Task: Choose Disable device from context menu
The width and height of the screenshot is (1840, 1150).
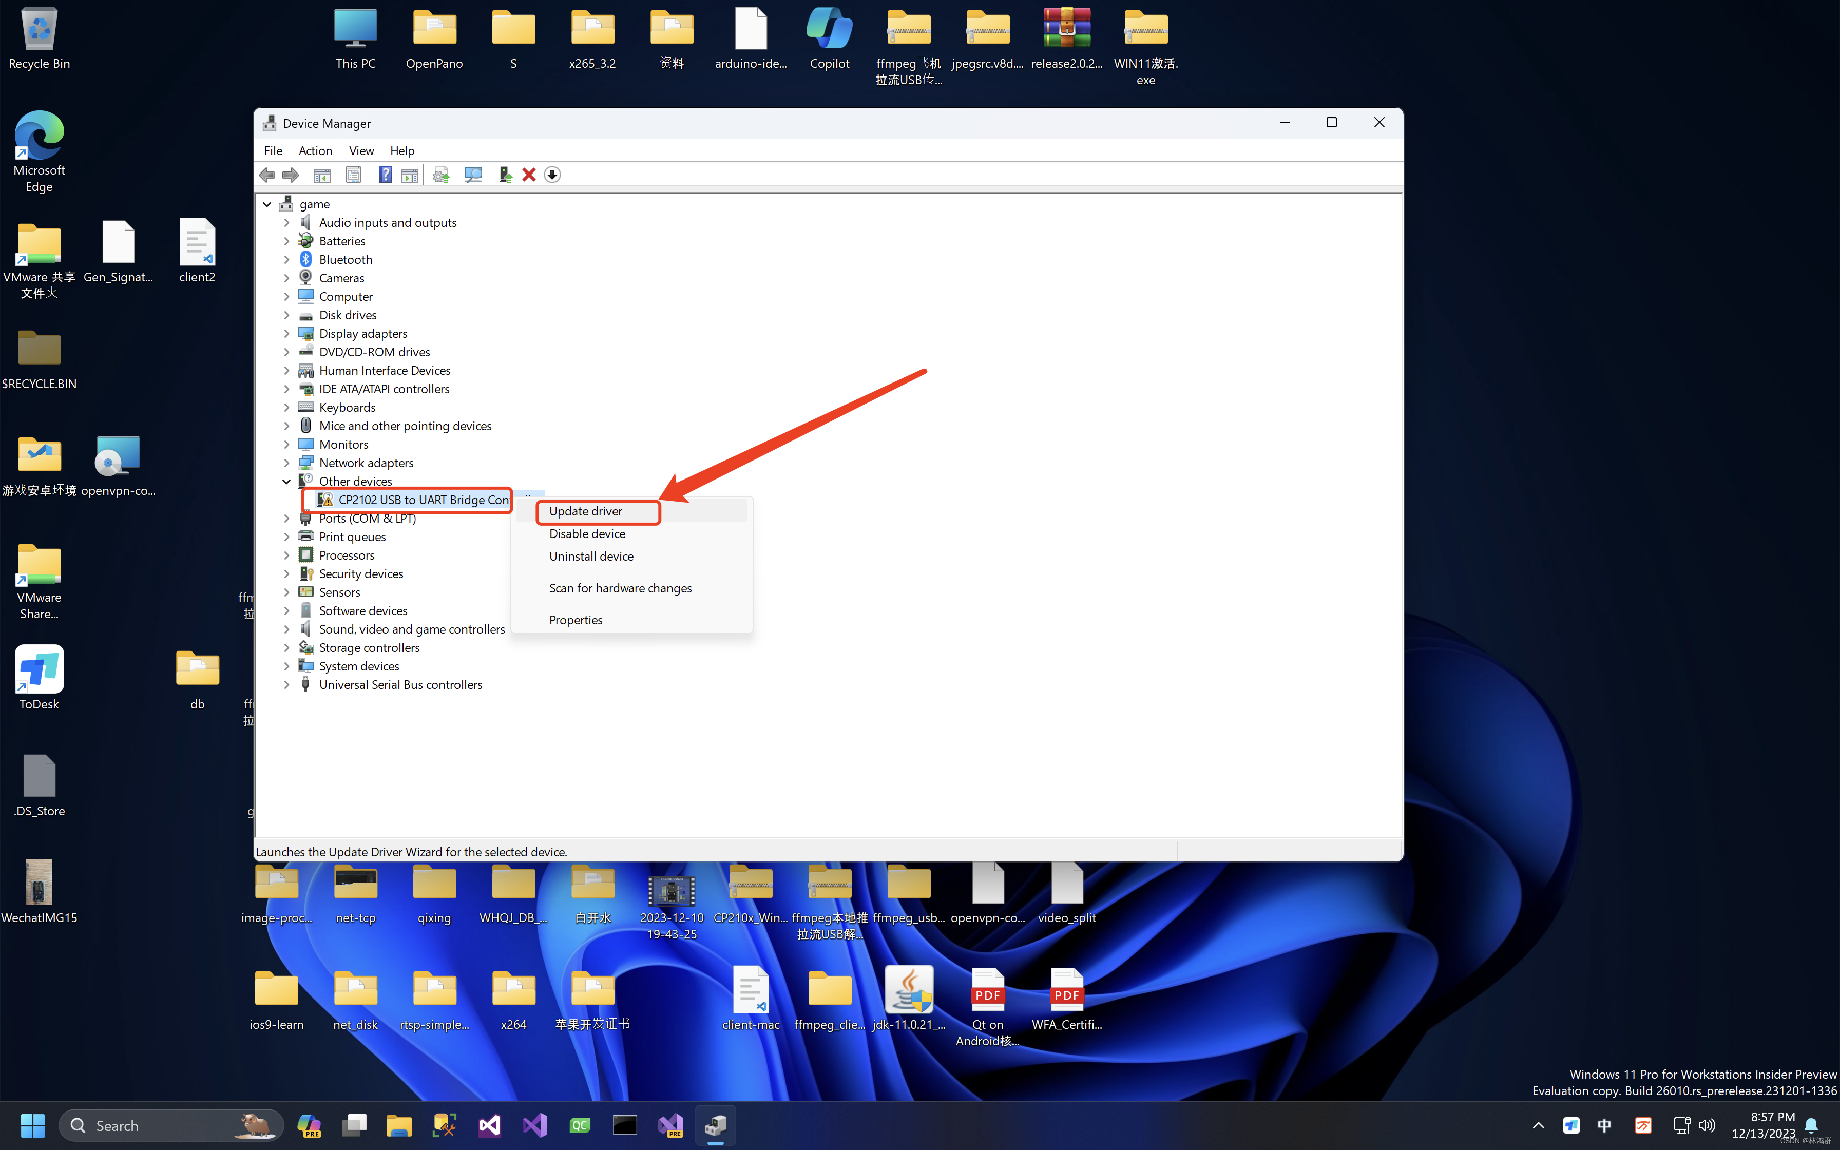Action: click(x=631, y=534)
